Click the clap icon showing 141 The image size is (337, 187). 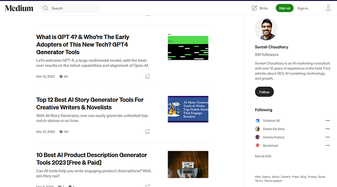(61, 132)
